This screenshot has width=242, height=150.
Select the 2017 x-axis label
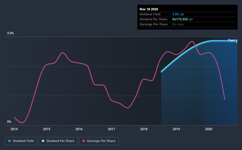[111, 129]
